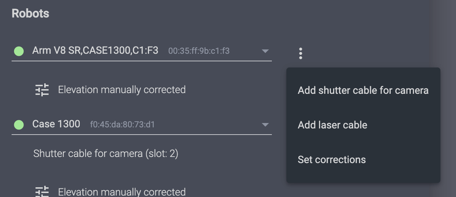Viewport: 456px width, 197px height.
Task: Click the Elevation manually corrected label under Case 1300
Action: [122, 192]
